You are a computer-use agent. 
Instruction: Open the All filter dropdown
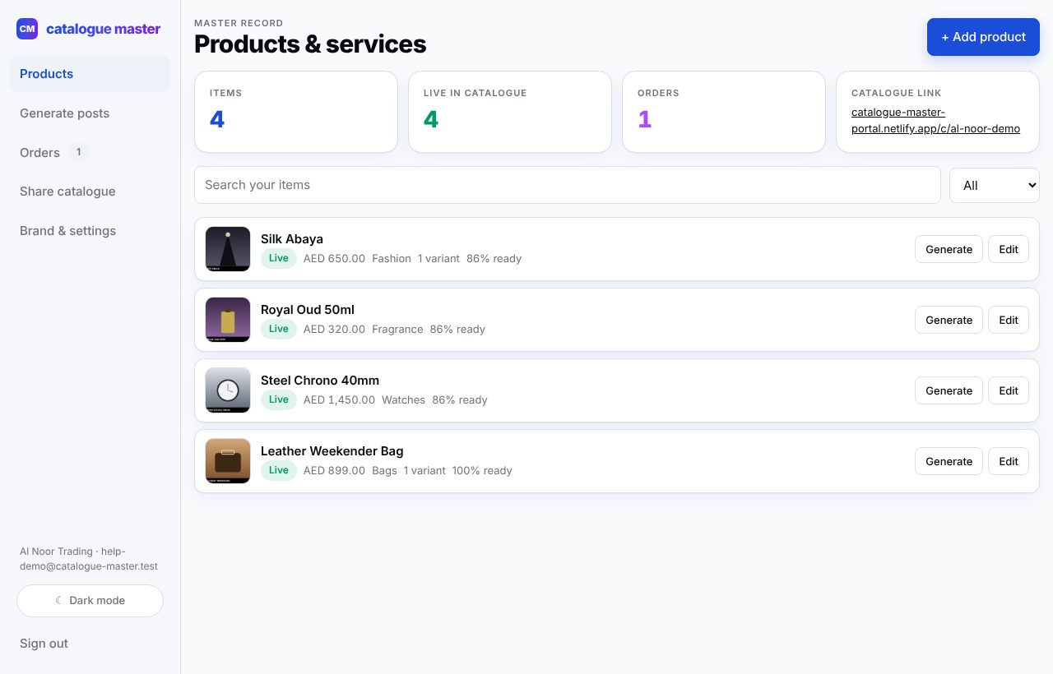tap(995, 185)
